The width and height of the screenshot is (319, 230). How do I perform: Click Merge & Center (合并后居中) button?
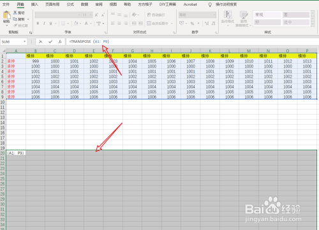(x=158, y=24)
